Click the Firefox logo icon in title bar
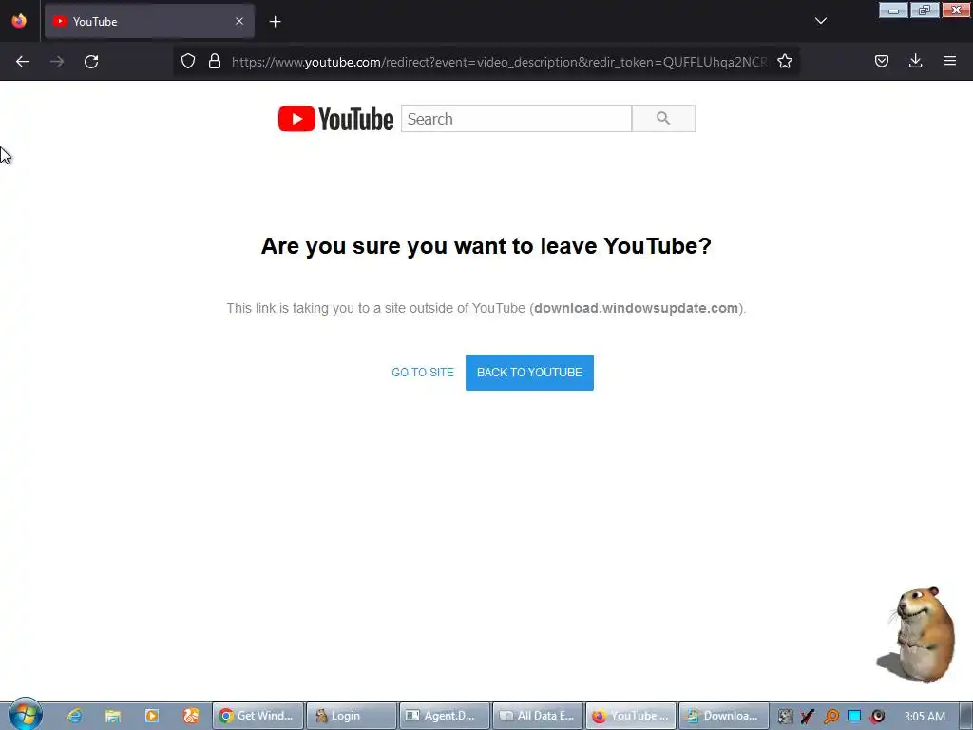Viewport: 973px width, 730px height. 19,21
